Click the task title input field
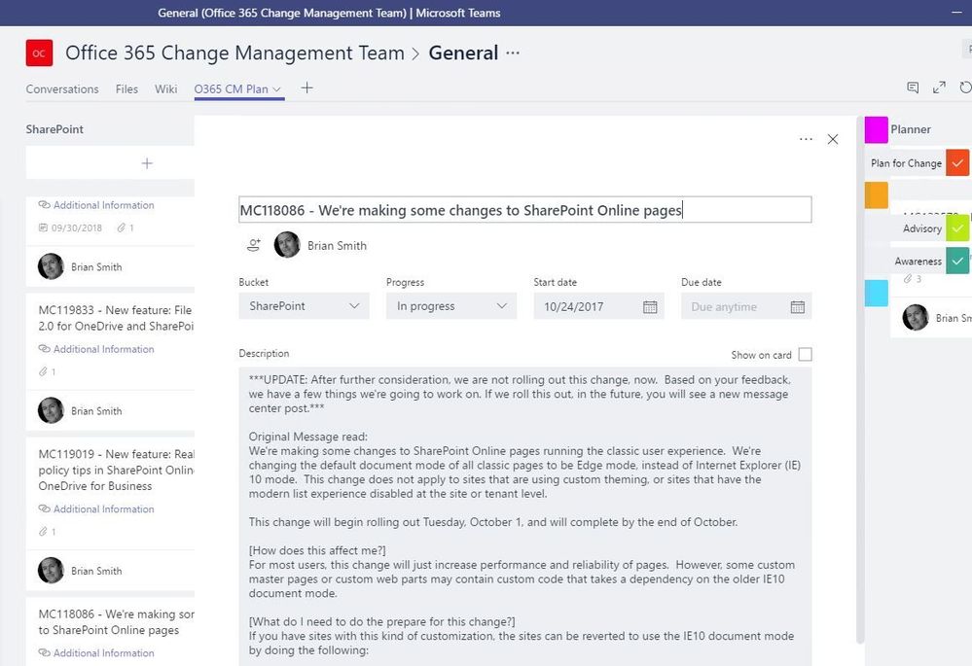The width and height of the screenshot is (972, 666). pyautogui.click(x=525, y=210)
